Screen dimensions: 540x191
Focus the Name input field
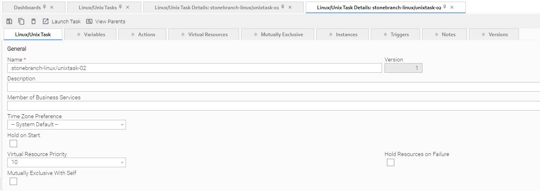click(x=195, y=68)
